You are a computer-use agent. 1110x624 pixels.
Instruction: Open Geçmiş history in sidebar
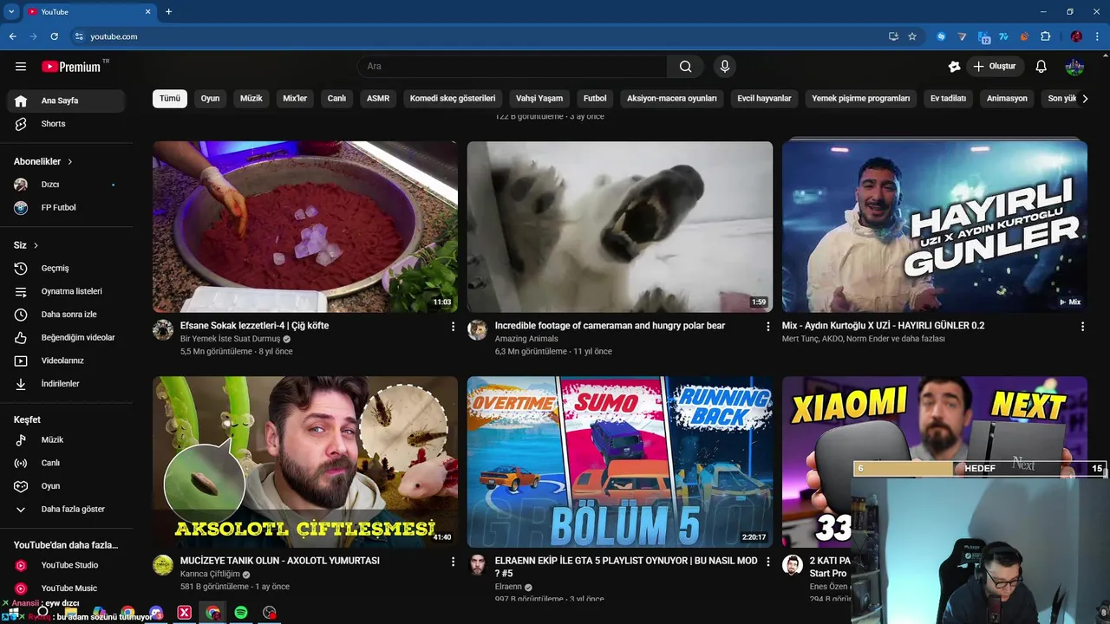tap(66, 269)
